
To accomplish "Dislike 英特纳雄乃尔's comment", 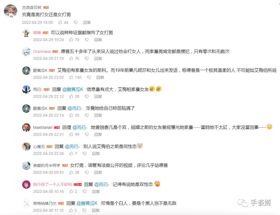I will 84,210.
